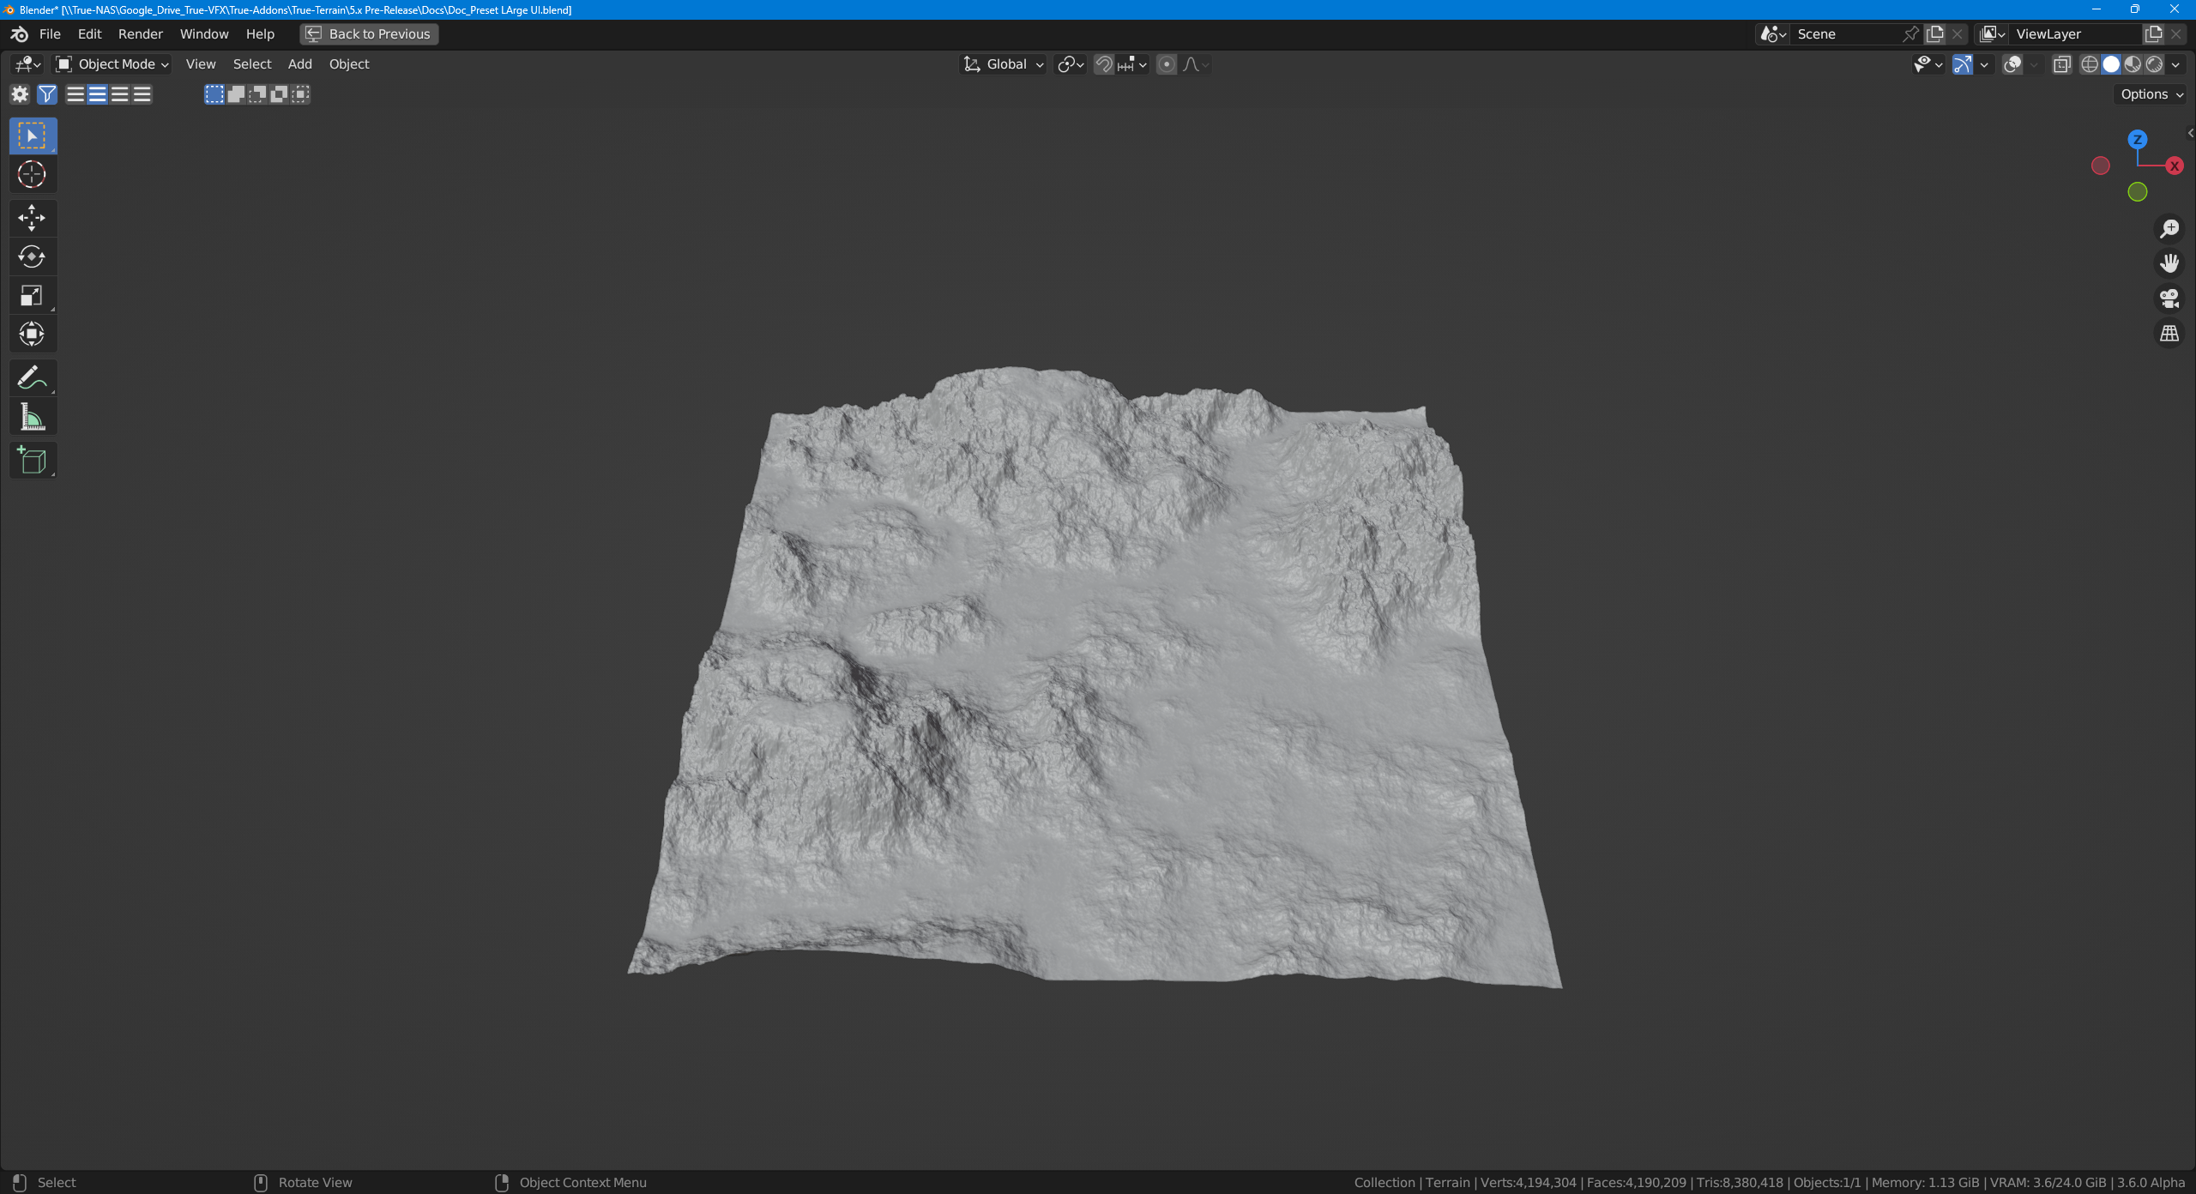
Task: Switch to wireframe viewport shading
Action: [x=2090, y=64]
